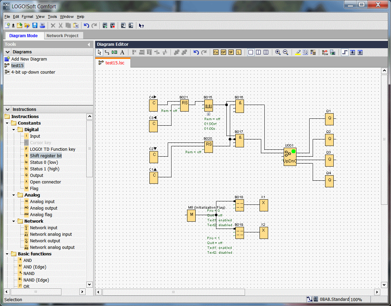Click the Save (floppy disk) icon
The width and height of the screenshot is (391, 306).
[x=35, y=25]
